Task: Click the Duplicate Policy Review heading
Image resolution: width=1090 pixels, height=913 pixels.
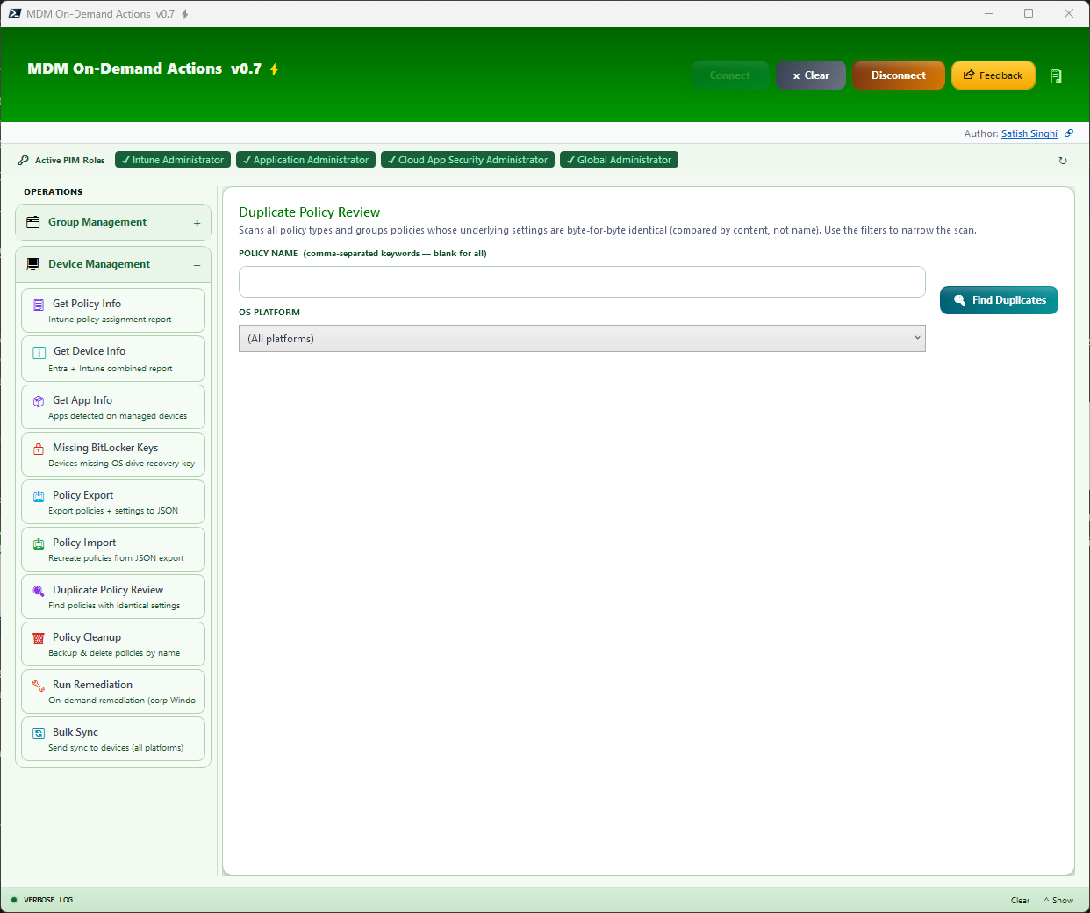Action: click(309, 212)
